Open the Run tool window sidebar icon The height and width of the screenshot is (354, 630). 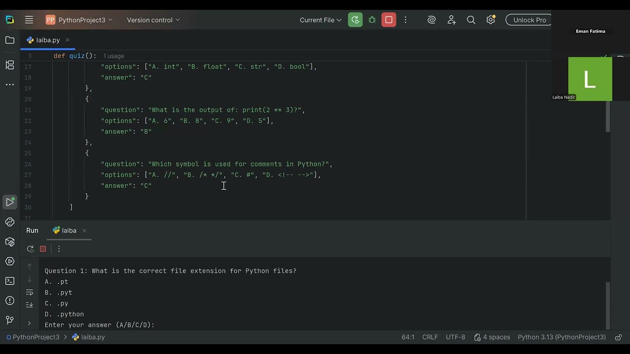click(10, 202)
